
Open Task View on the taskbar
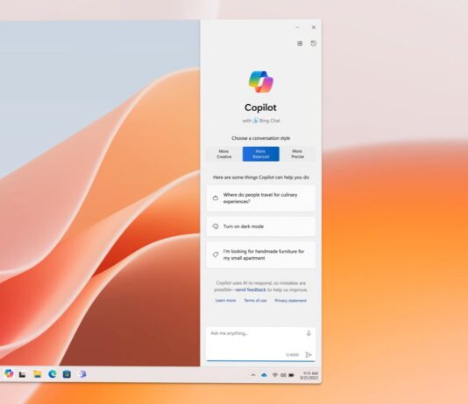click(x=23, y=374)
